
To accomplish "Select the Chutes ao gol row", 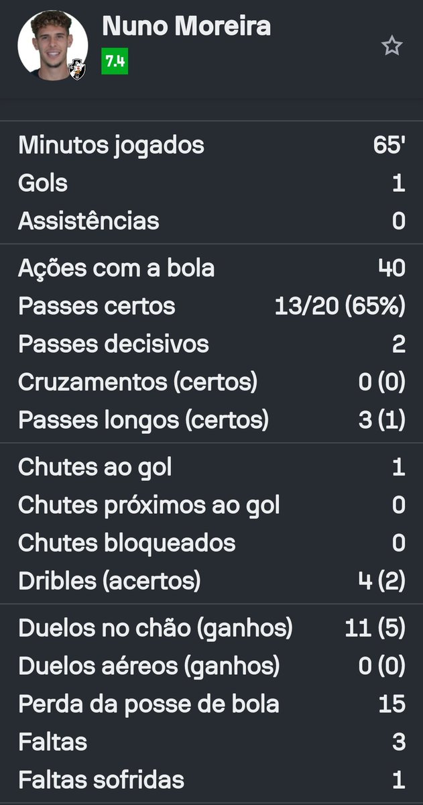I will 211,467.
